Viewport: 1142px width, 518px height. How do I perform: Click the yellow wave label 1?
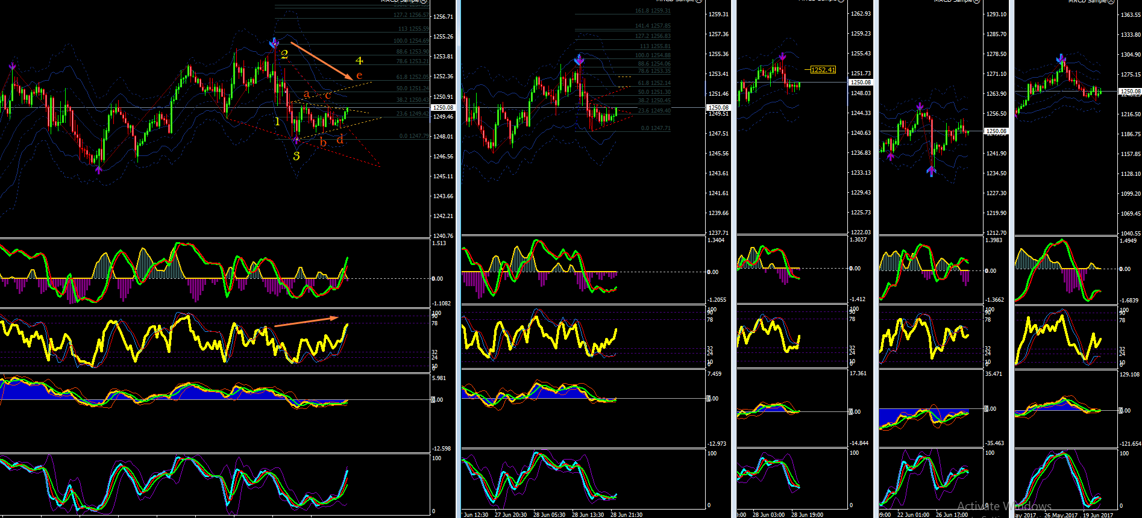[277, 122]
